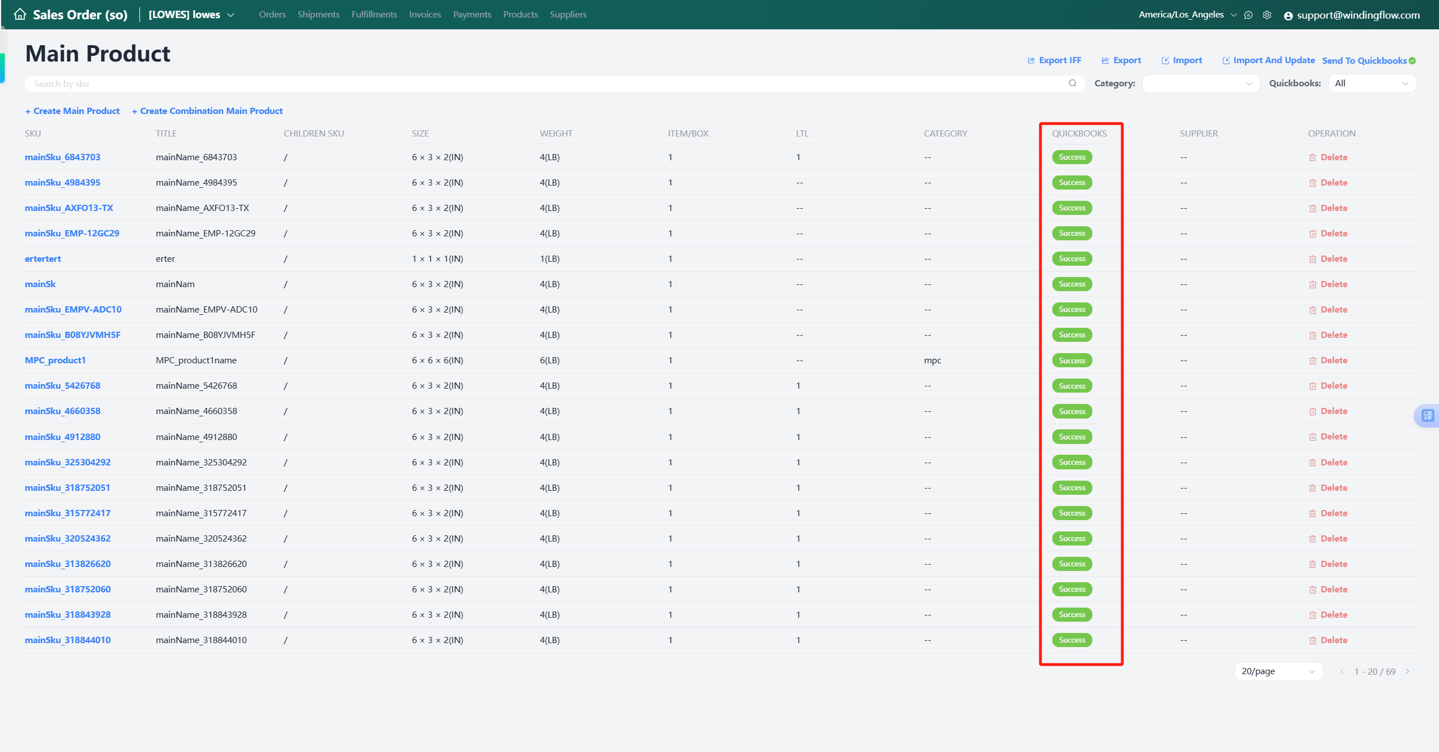Go to next page arrow
This screenshot has height=752, width=1439.
click(1407, 671)
